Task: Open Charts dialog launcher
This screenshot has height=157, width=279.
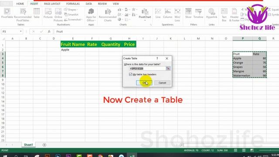Action: coord(151,25)
